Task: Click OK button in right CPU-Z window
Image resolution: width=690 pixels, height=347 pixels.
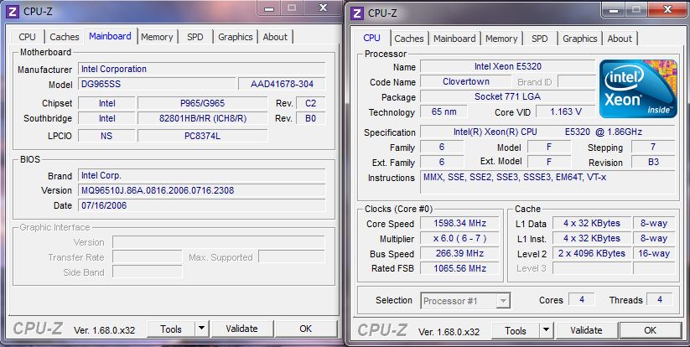Action: click(650, 330)
